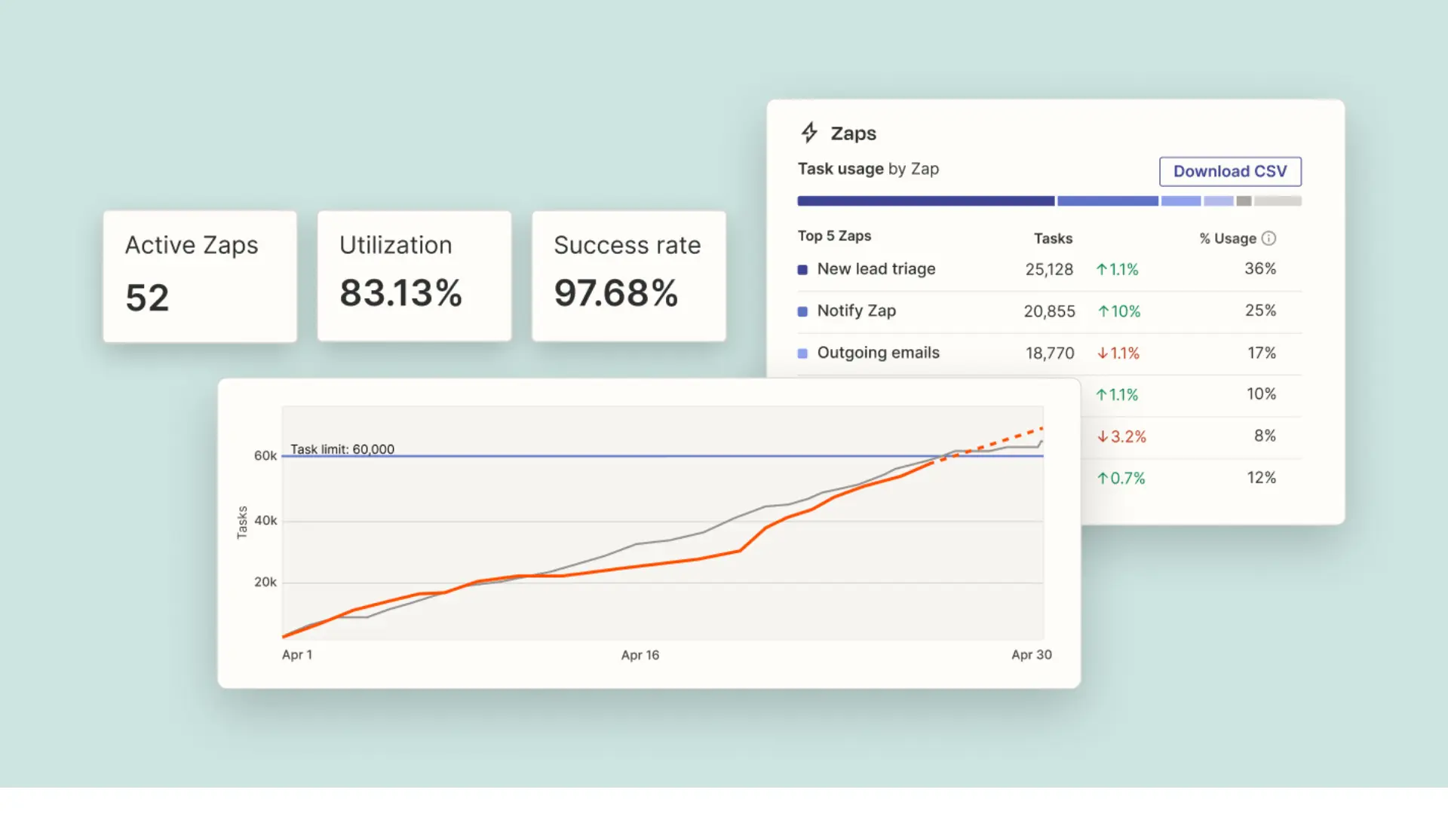This screenshot has width=1448, height=814.
Task: Click the Outgoing emails color square
Action: click(802, 353)
